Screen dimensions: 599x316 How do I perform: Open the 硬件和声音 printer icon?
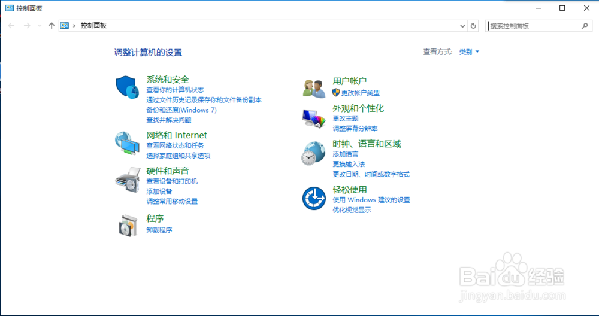(x=128, y=180)
